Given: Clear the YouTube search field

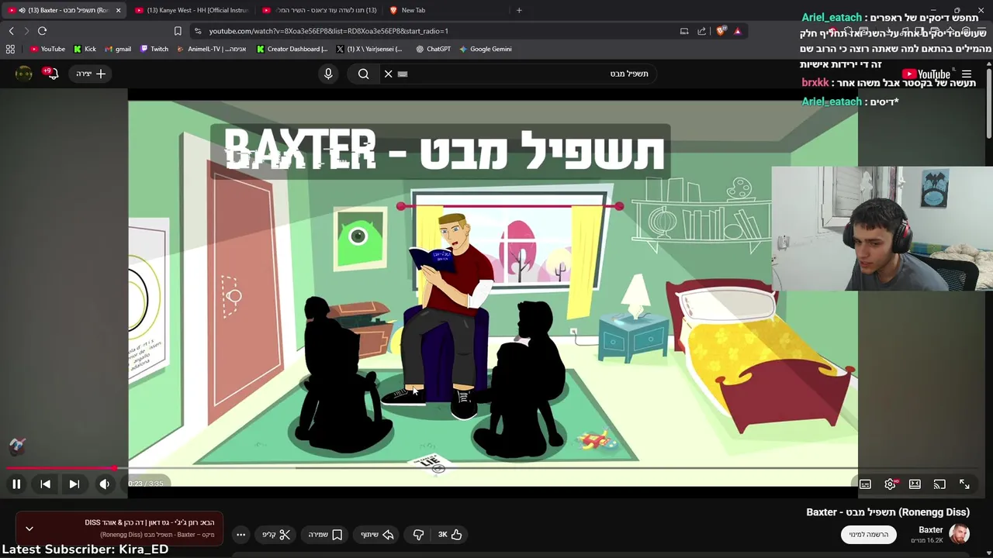Looking at the screenshot, I should (388, 74).
